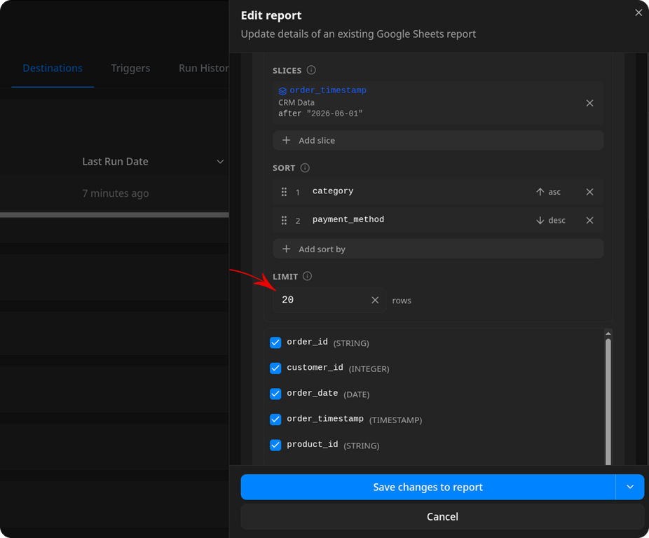Click the Limit info icon
649x538 pixels.
click(307, 276)
